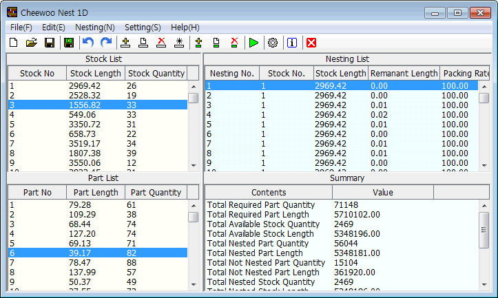Click the green floppy disk save-as icon
This screenshot has height=298, width=498.
[69, 43]
